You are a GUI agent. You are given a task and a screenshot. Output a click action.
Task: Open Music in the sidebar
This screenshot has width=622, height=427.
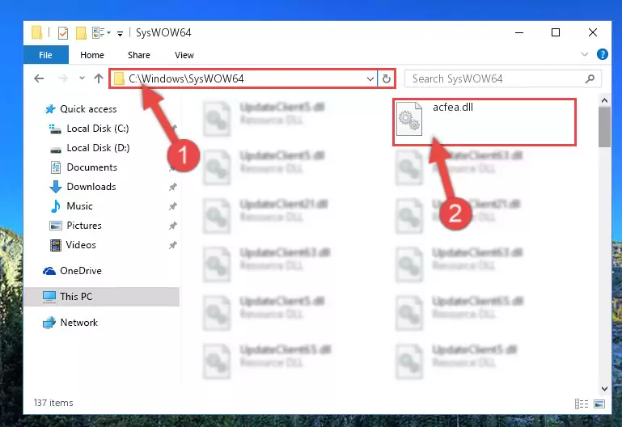point(79,206)
